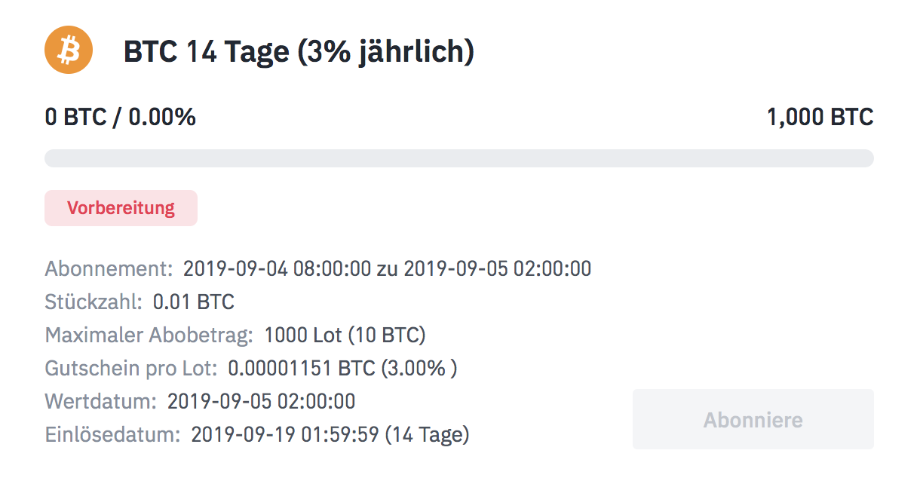923x484 pixels.
Task: Select the red Vorbereitung status badge
Action: [121, 208]
